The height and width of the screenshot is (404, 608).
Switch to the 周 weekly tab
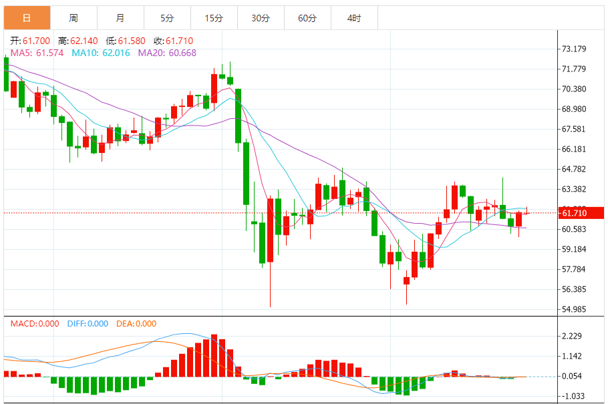73,18
